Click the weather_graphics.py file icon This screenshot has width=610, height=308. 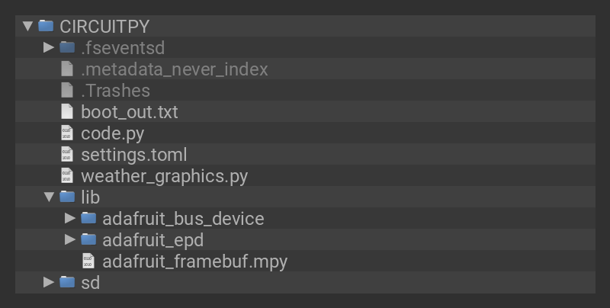coord(67,176)
